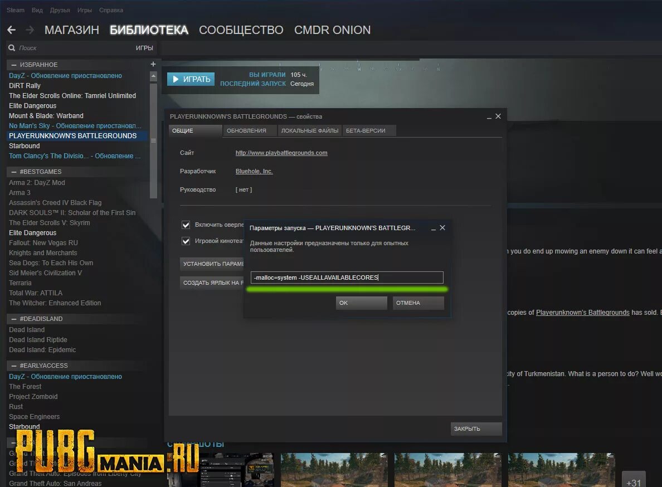The height and width of the screenshot is (487, 662).
Task: Toggle the game theater mode checkbox
Action: [x=186, y=241]
